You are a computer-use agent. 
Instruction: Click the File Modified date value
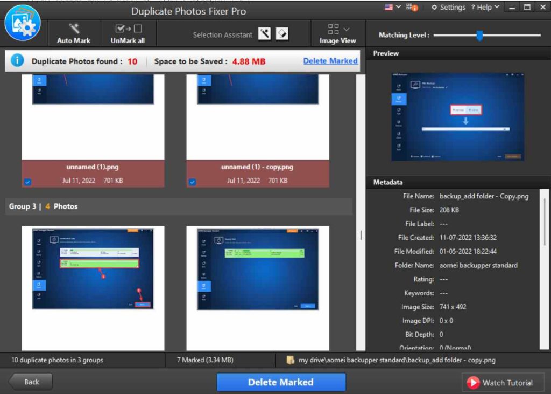(x=468, y=251)
